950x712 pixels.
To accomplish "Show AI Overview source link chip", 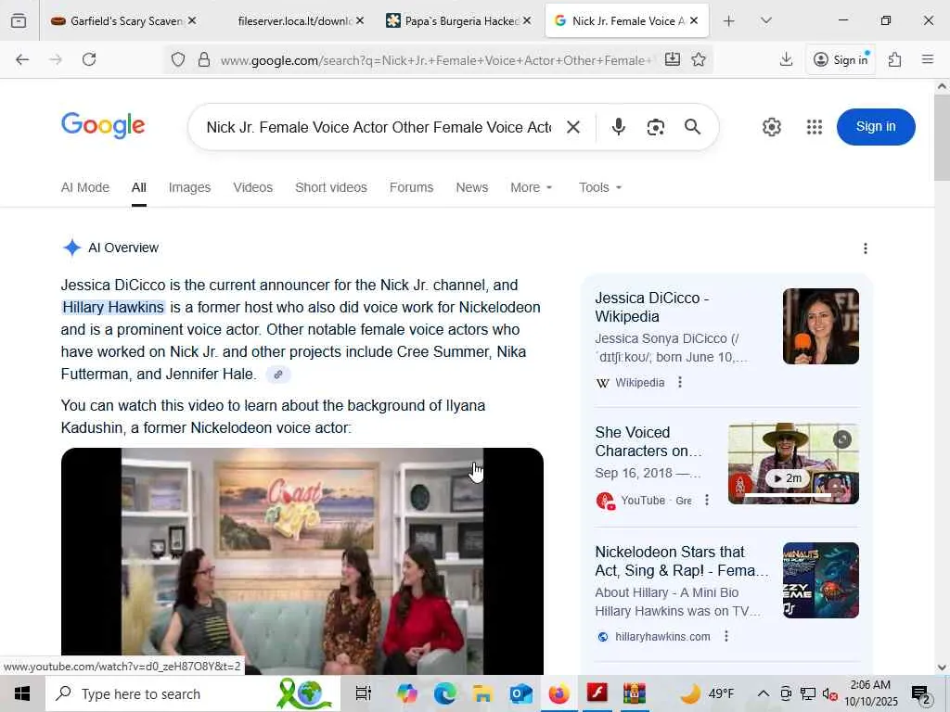I will pyautogui.click(x=278, y=375).
